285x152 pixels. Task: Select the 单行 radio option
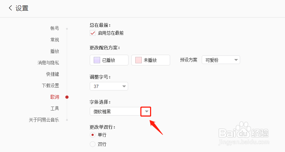tap(93, 135)
